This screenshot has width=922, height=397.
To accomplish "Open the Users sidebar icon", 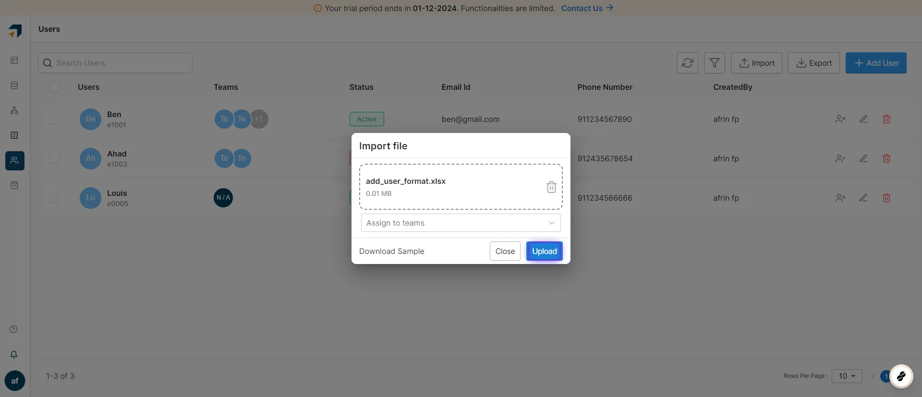I will pos(15,160).
